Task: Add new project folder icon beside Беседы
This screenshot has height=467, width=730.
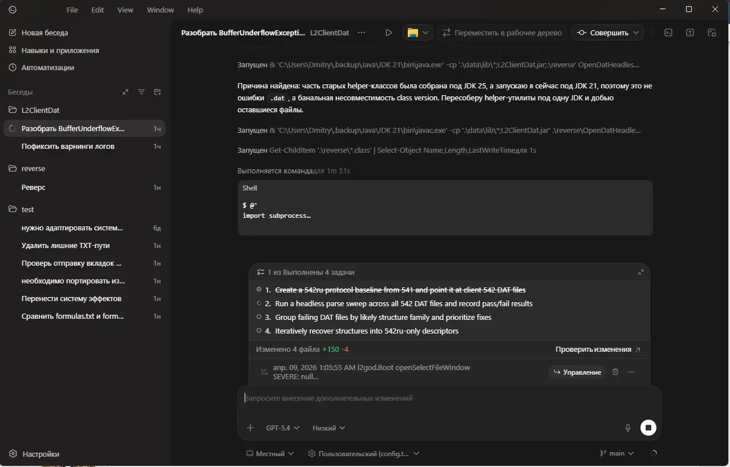Action: tap(157, 92)
